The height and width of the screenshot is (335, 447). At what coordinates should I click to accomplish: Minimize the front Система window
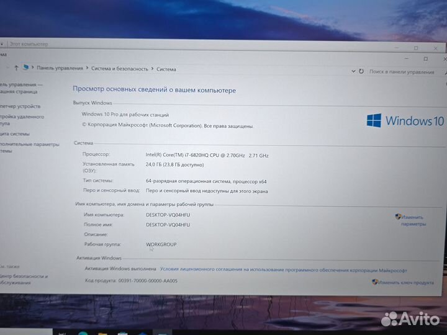click(407, 58)
